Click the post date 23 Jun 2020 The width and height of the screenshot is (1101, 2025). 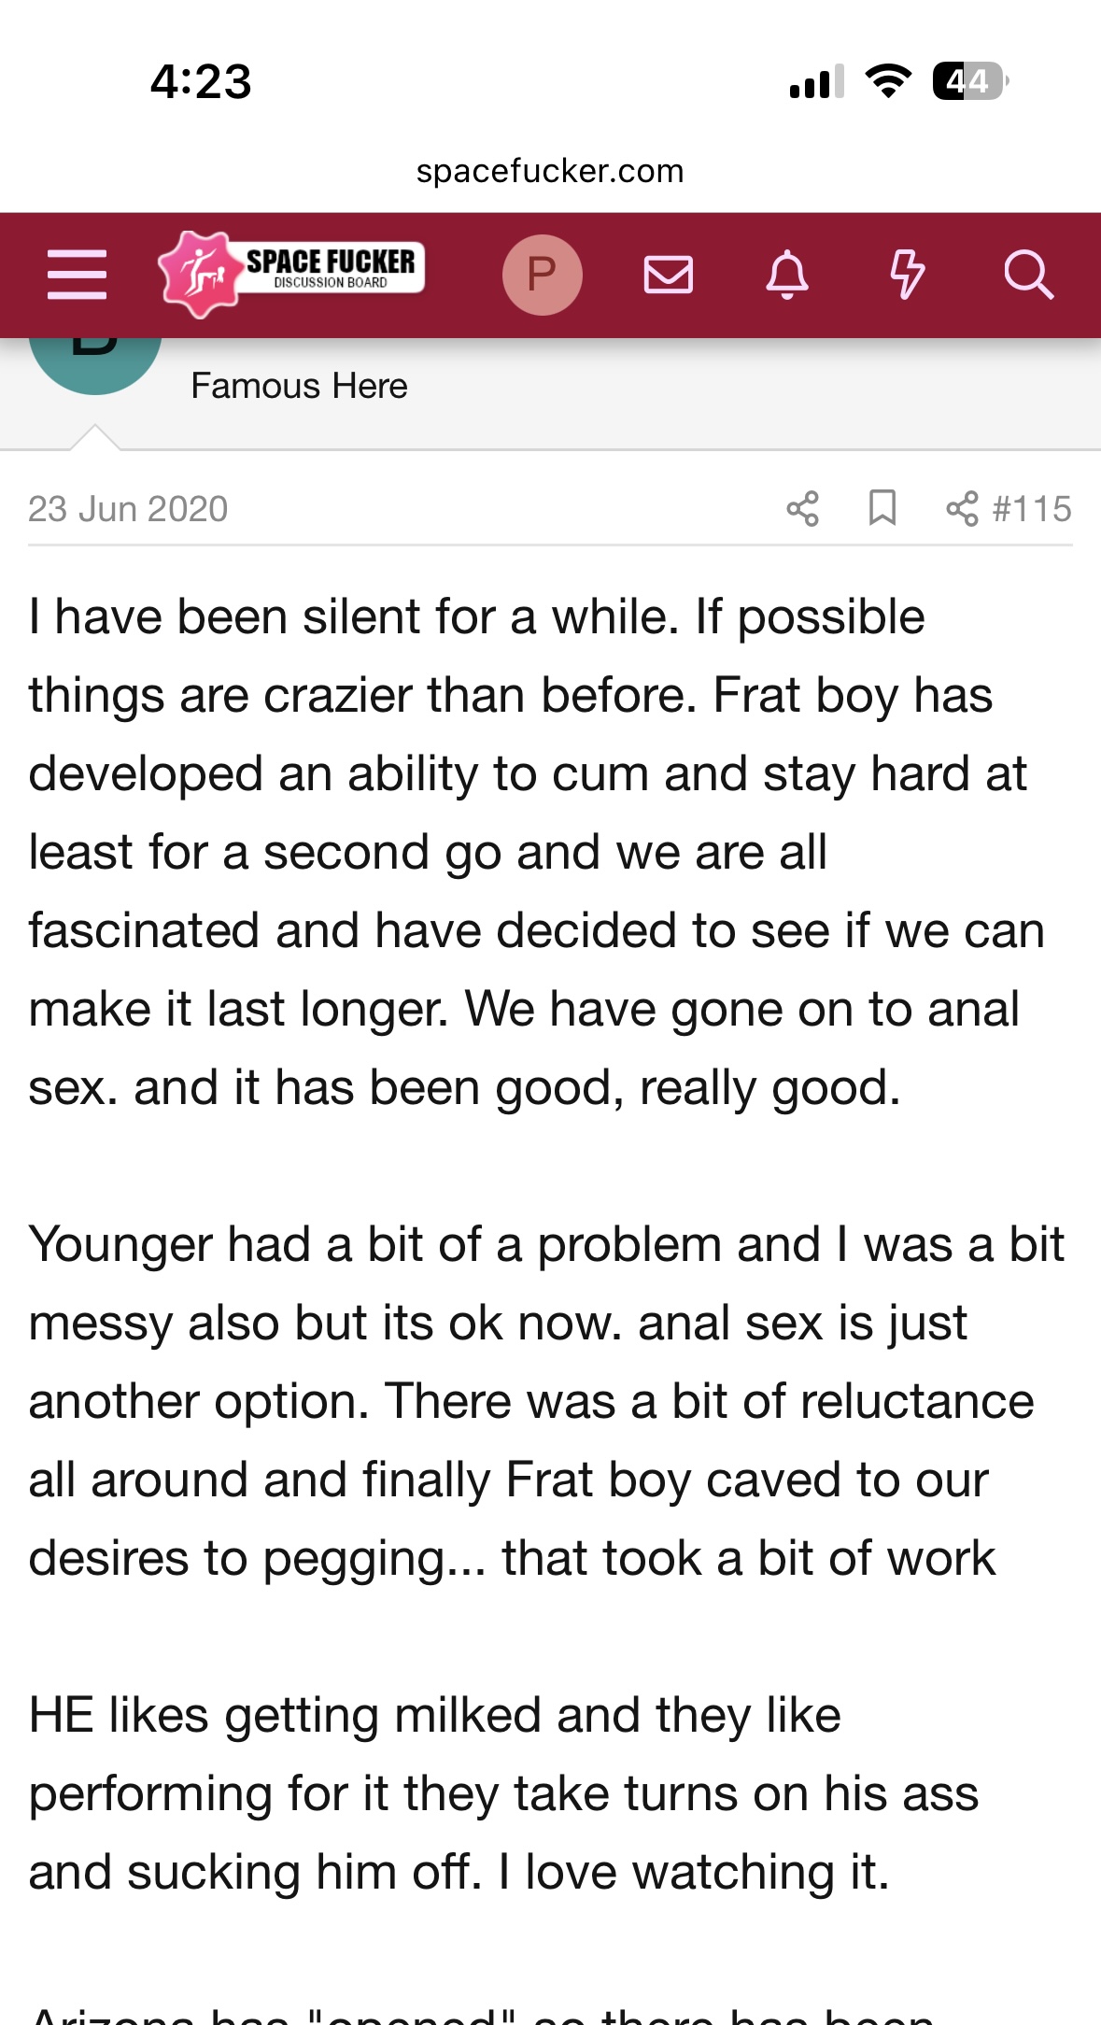point(128,509)
